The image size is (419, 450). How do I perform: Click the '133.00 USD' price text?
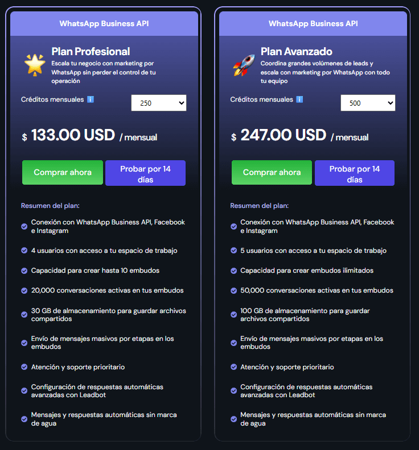pos(73,136)
